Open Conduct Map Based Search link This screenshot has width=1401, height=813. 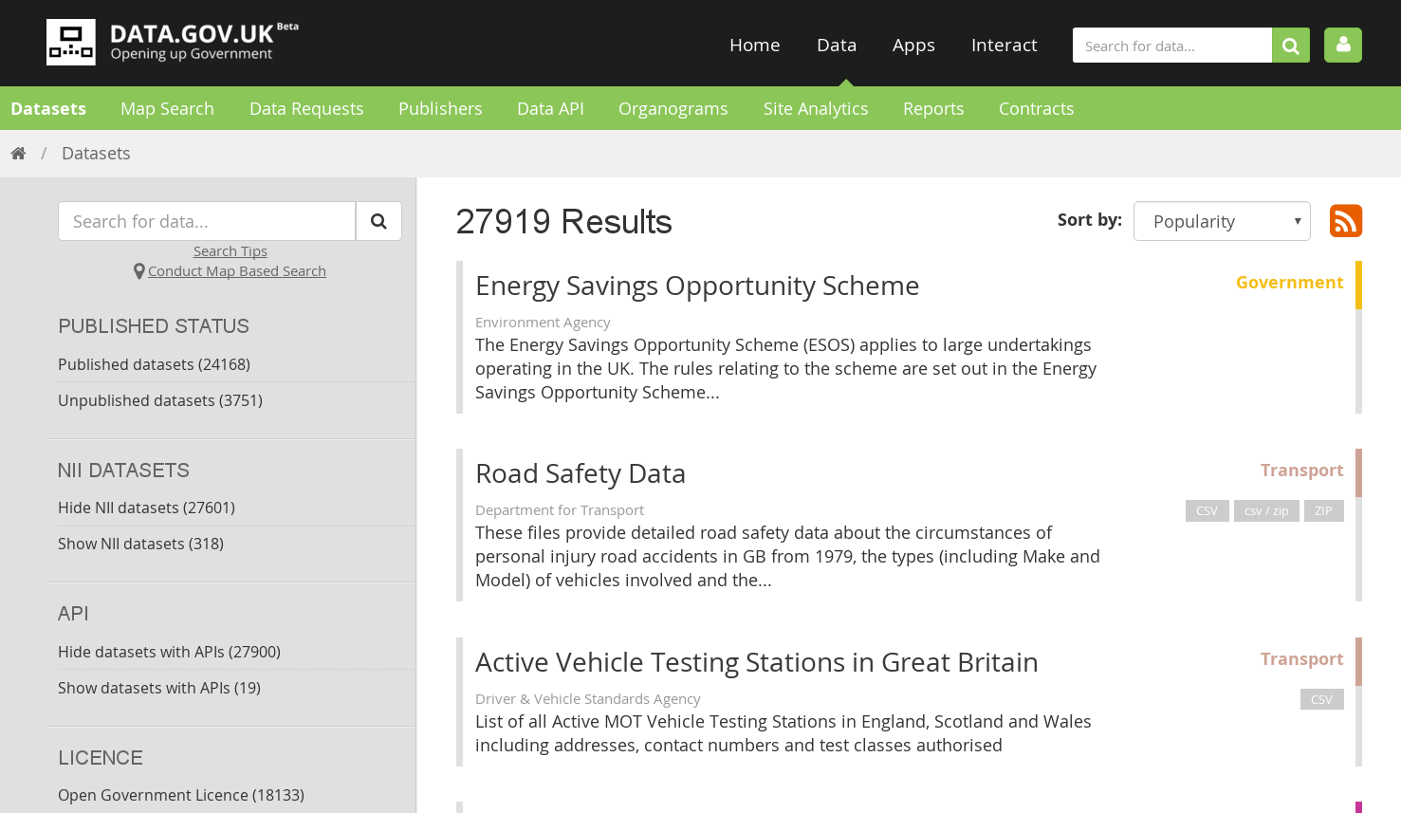coord(237,271)
